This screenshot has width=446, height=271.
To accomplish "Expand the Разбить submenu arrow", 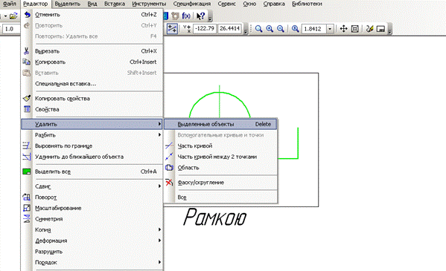I will [159, 135].
